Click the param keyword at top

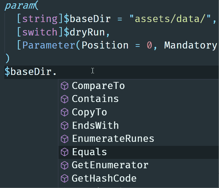pos(20,6)
